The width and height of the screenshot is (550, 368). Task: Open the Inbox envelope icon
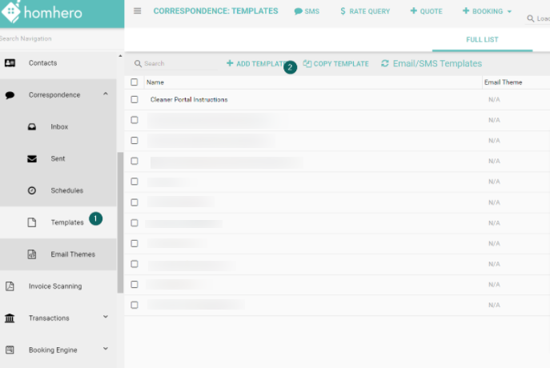tap(32, 126)
